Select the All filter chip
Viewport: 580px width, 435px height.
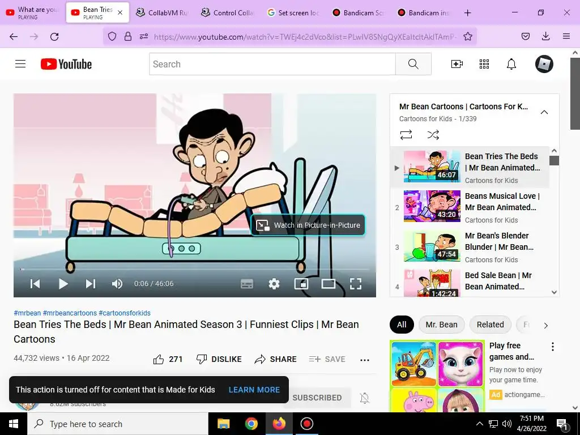pos(402,325)
